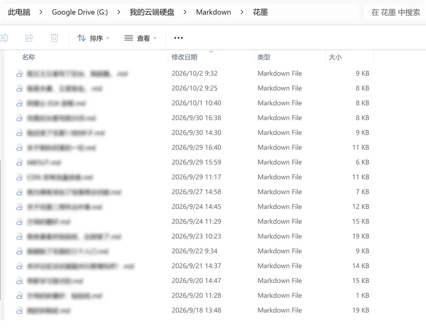
Task: Expand chevron after Google Drive (G:)
Action: tap(119, 12)
